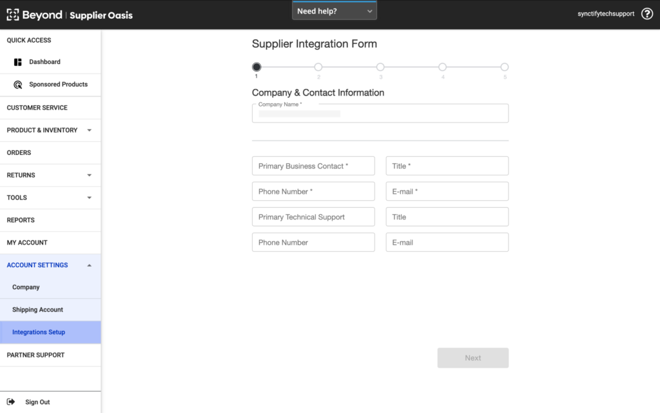Focus the optional technical Phone Number field
This screenshot has height=413, width=660.
coord(313,243)
